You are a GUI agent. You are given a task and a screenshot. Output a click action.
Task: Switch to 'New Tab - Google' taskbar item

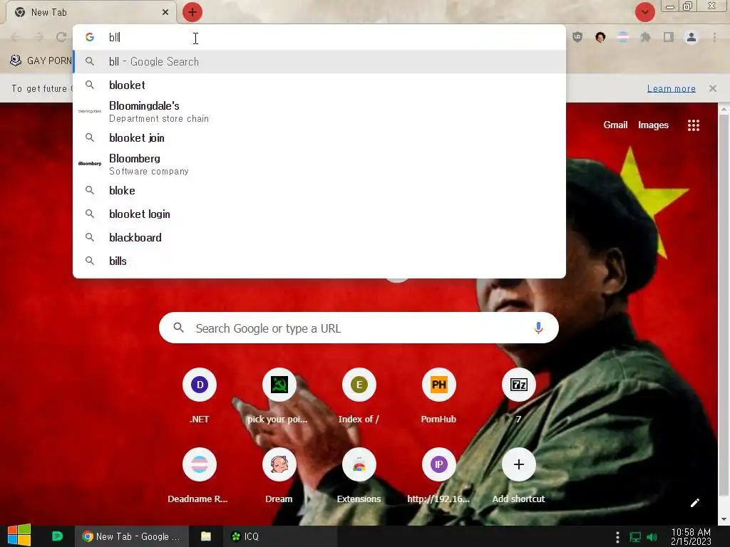pyautogui.click(x=132, y=536)
